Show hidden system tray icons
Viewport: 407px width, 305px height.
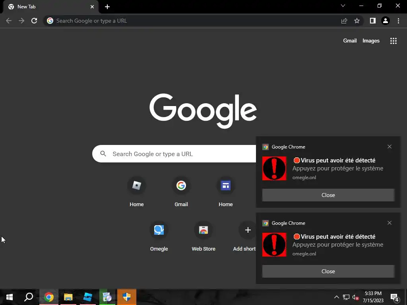[336, 297]
